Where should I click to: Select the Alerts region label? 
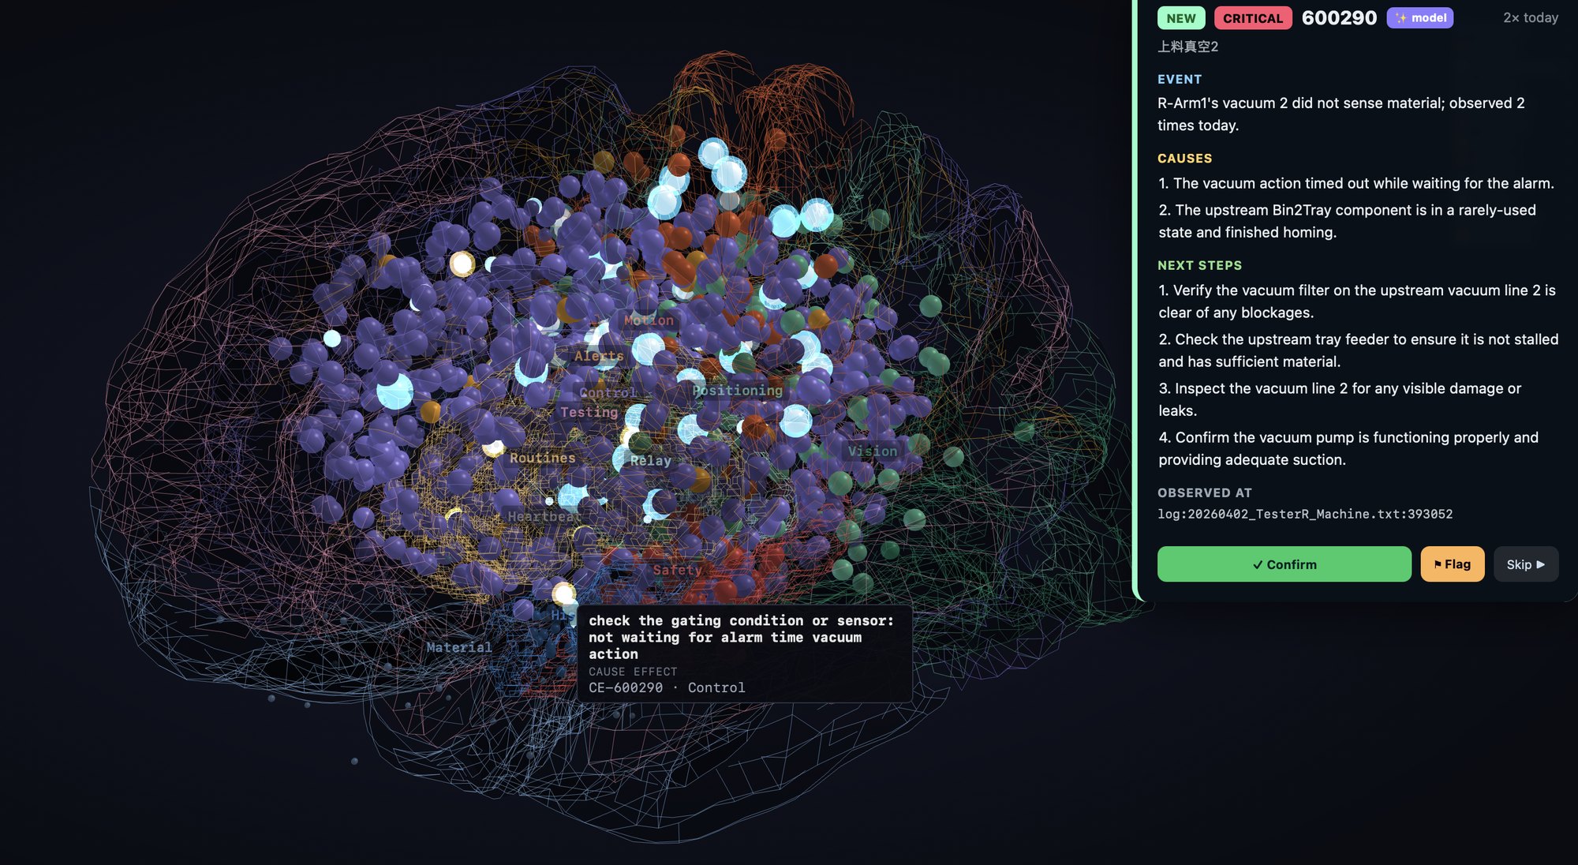coord(599,356)
